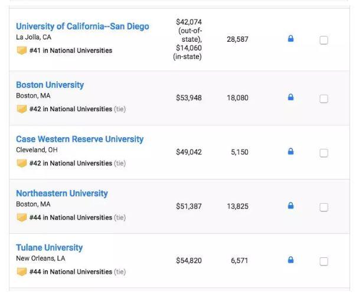Visit the Northeastern University page link

point(62,194)
